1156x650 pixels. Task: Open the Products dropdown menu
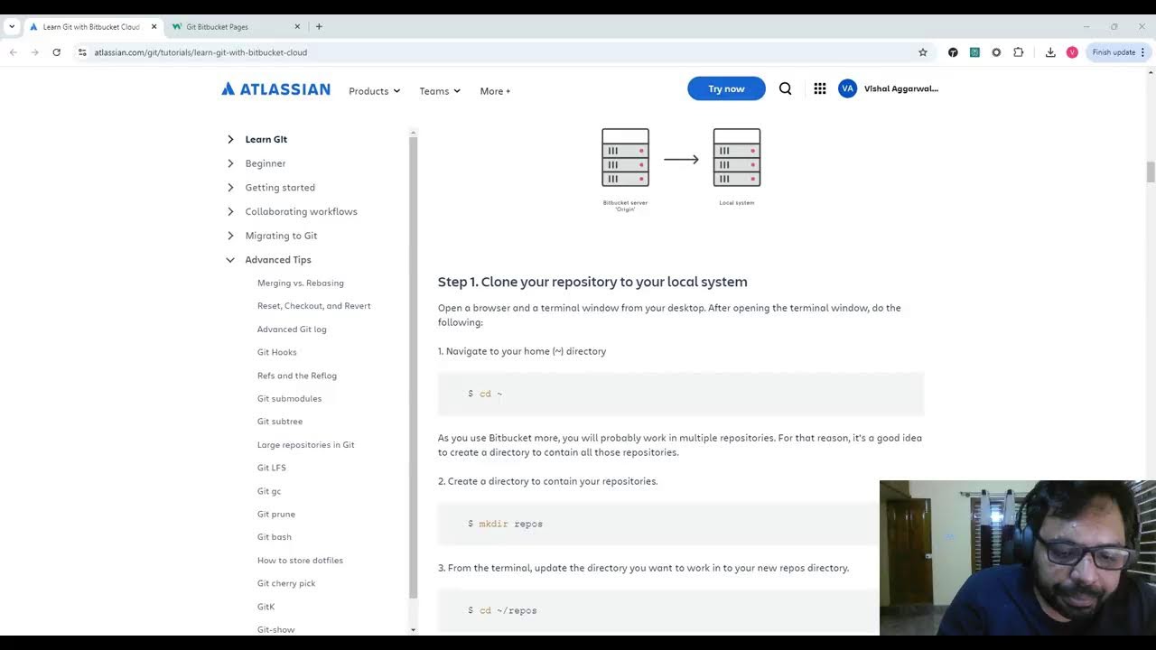(x=375, y=91)
